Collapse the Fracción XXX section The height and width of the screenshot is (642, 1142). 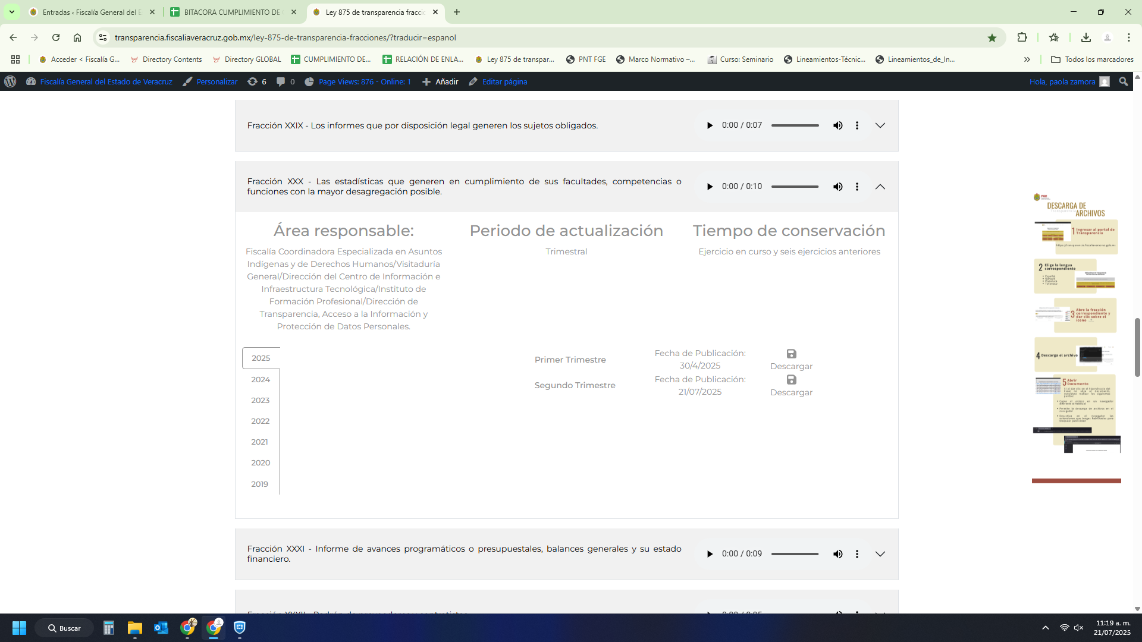coord(880,187)
